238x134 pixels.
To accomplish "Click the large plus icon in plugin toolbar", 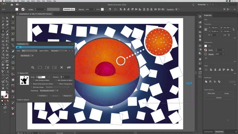I will click(13, 17).
